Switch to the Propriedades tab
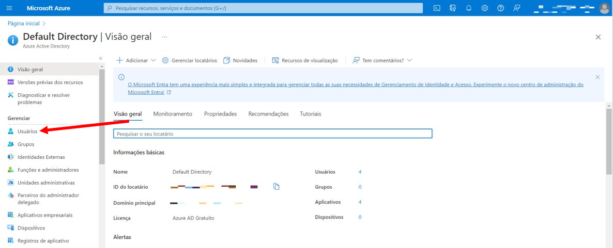Screen dimensions: 613x248 (x=221, y=114)
